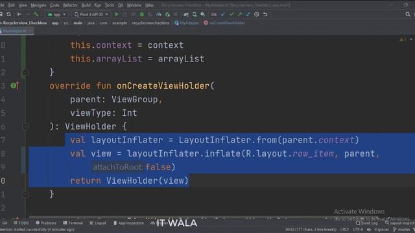
Task: Click the main breadcrumb segment
Action: [78, 23]
